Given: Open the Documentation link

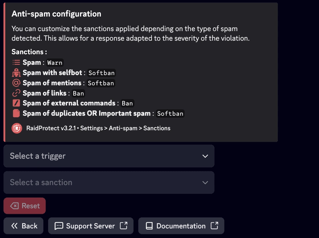Looking at the screenshot, I should tap(181, 226).
